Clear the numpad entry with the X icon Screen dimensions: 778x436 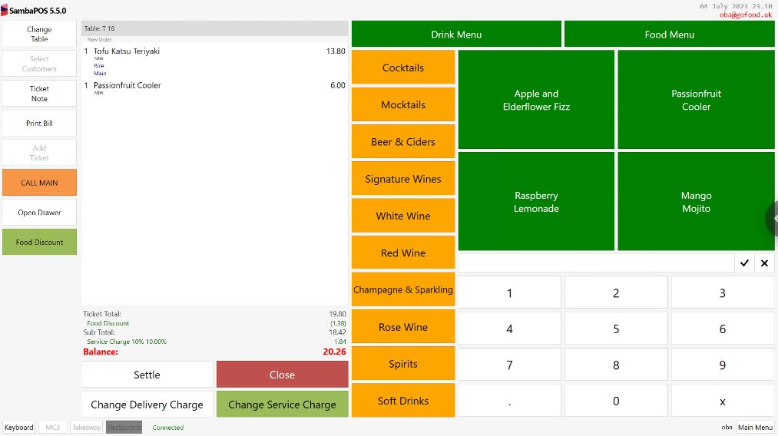(764, 263)
